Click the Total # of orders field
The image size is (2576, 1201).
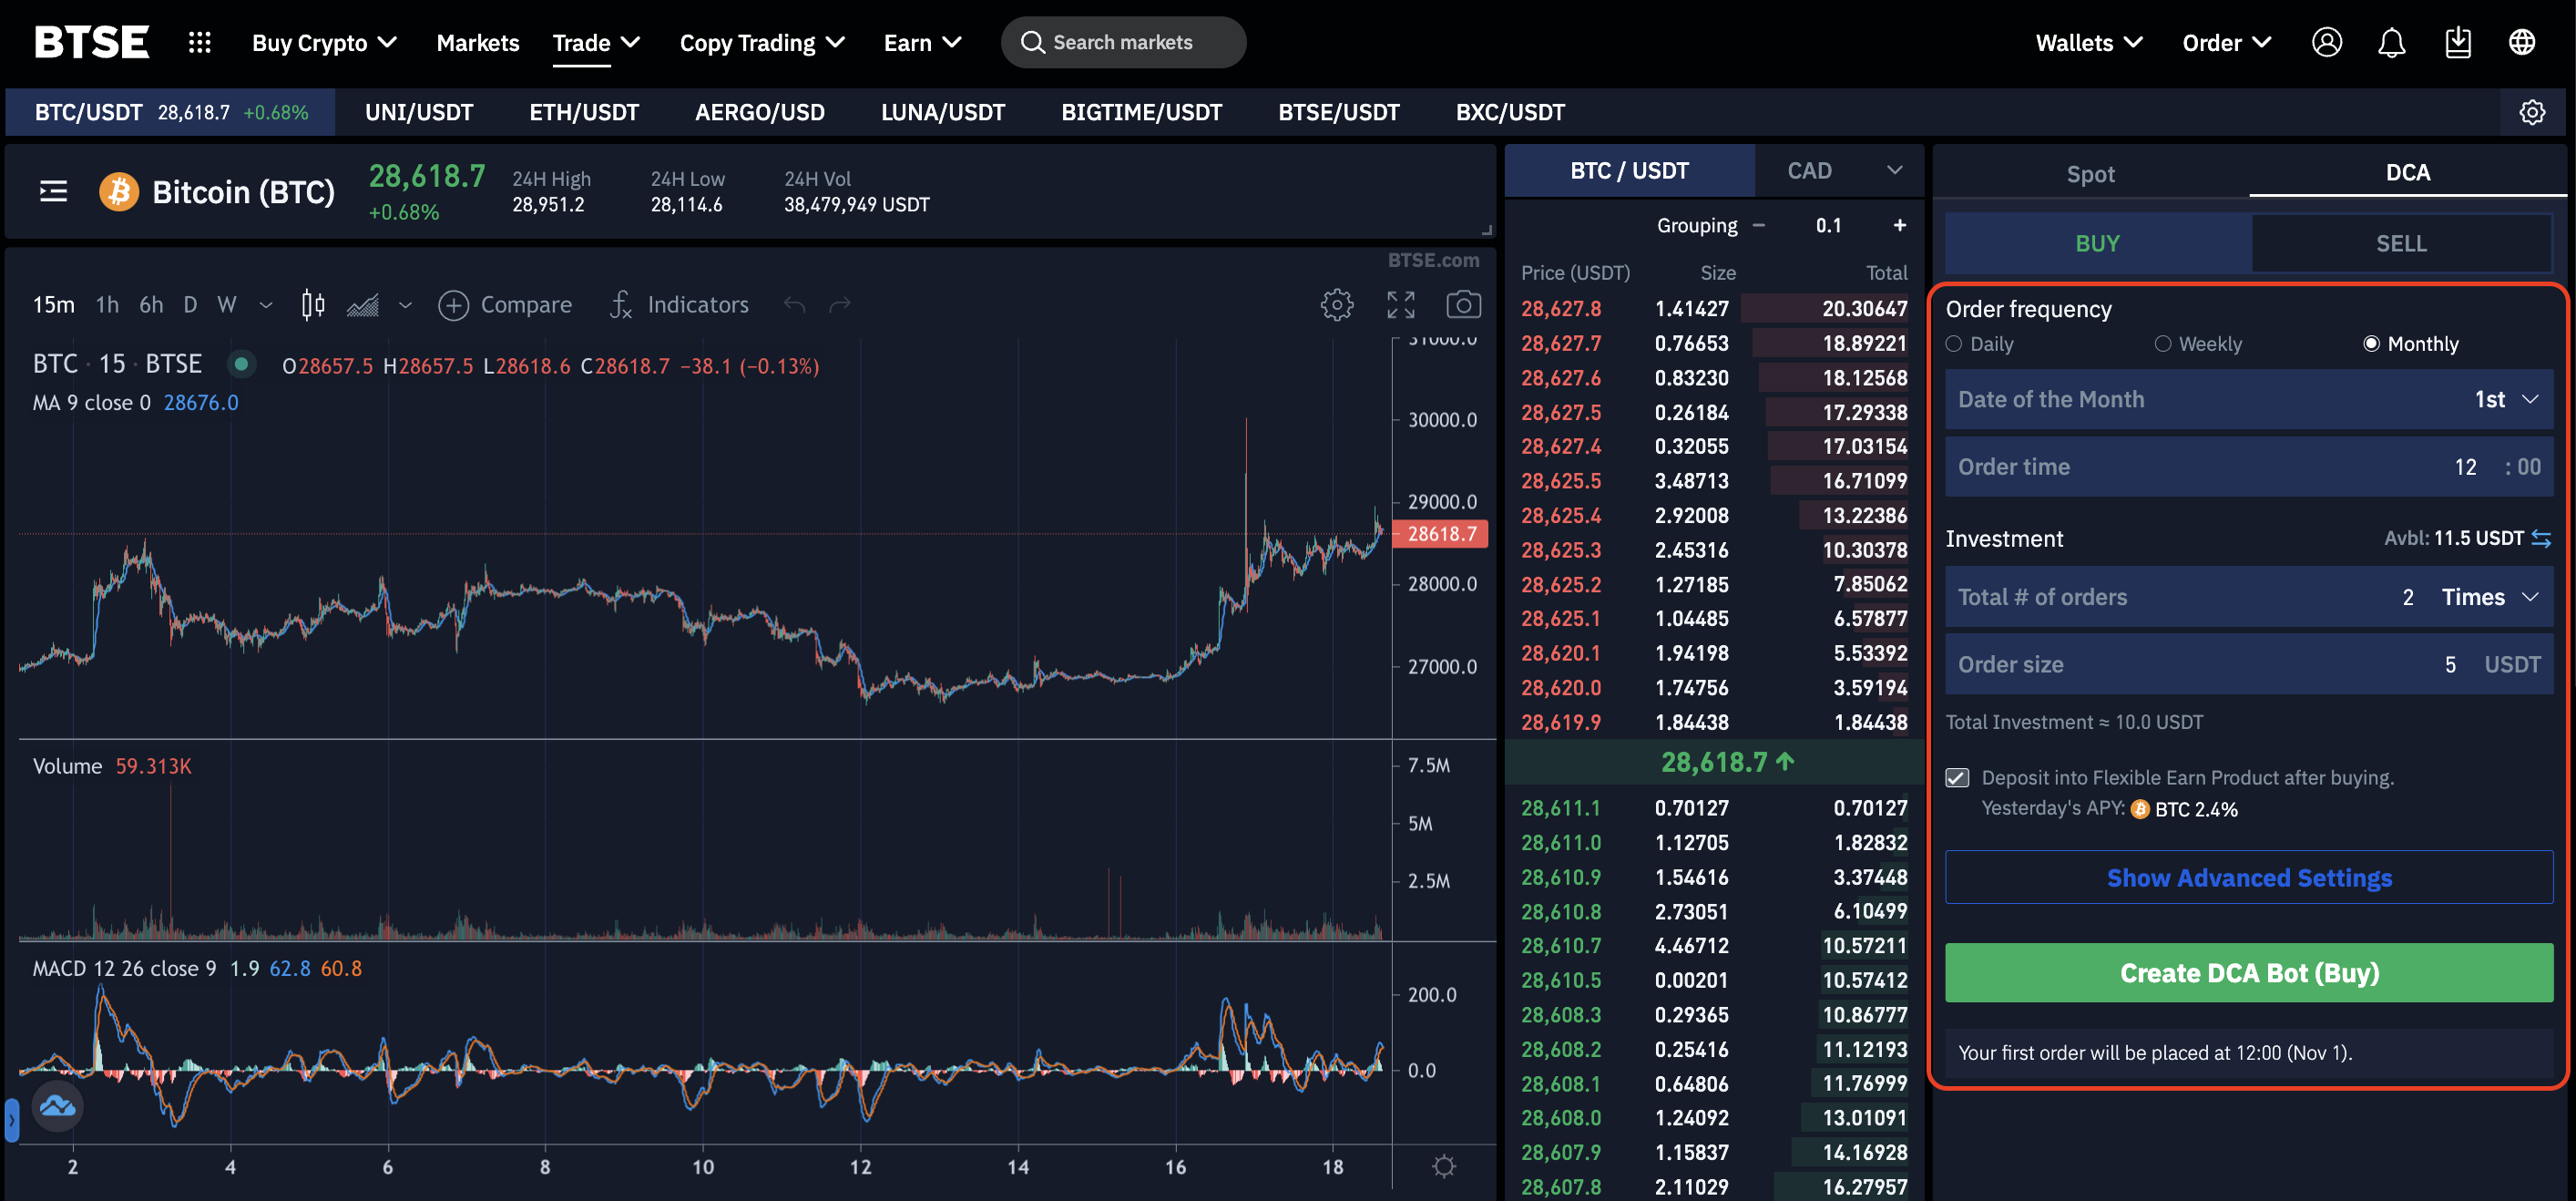pos(2248,597)
